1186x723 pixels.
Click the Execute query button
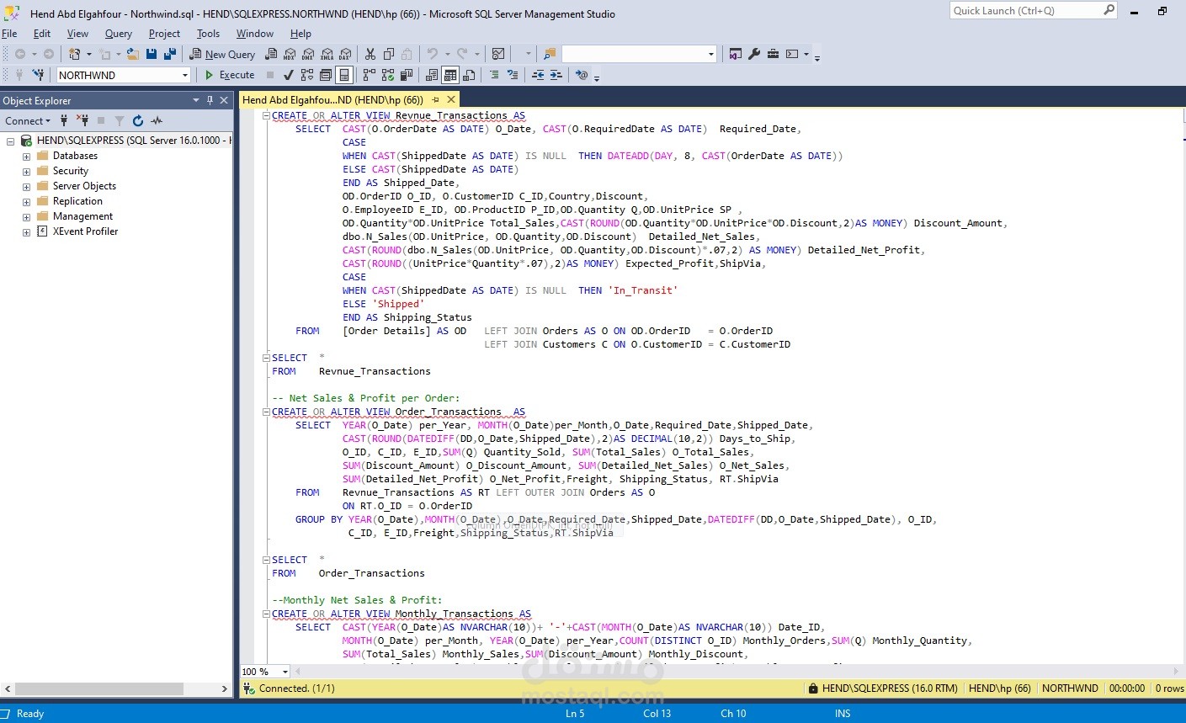coord(230,75)
